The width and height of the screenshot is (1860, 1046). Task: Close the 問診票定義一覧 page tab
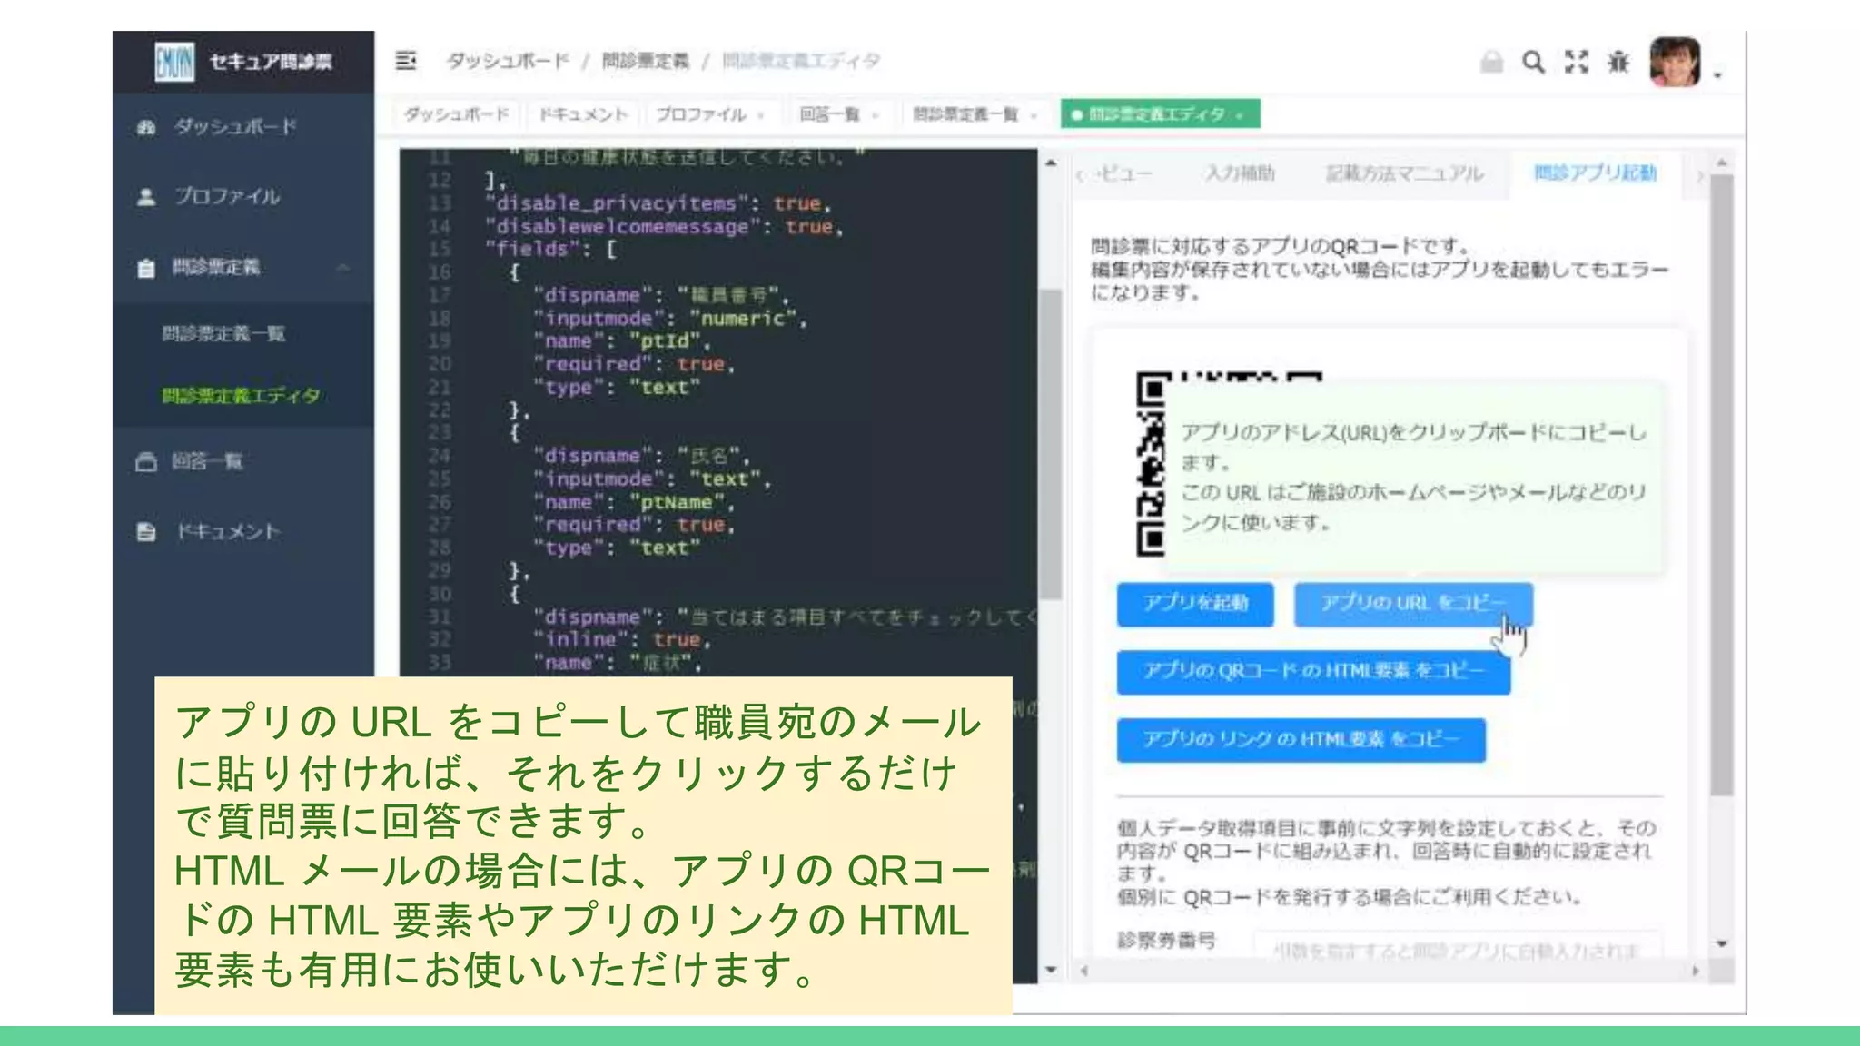point(1034,115)
